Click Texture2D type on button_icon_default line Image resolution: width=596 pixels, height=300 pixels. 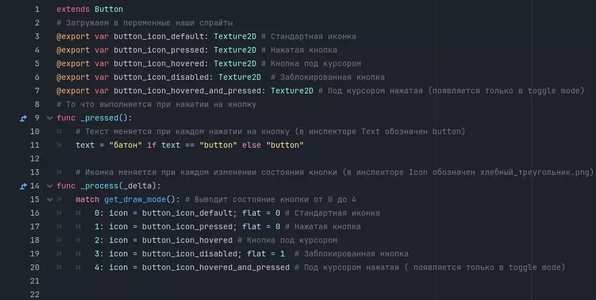[x=235, y=37]
